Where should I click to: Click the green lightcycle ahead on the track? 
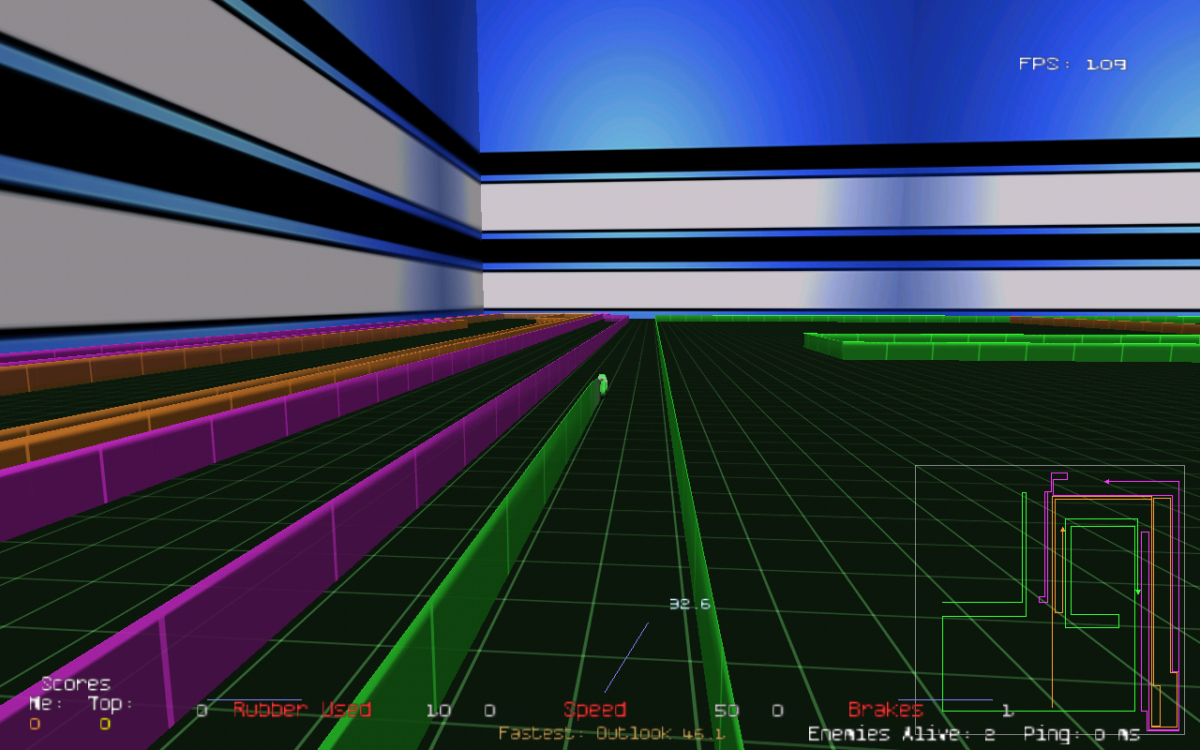pos(602,383)
